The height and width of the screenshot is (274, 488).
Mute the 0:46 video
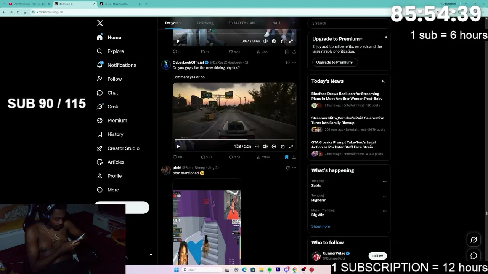pos(265,41)
